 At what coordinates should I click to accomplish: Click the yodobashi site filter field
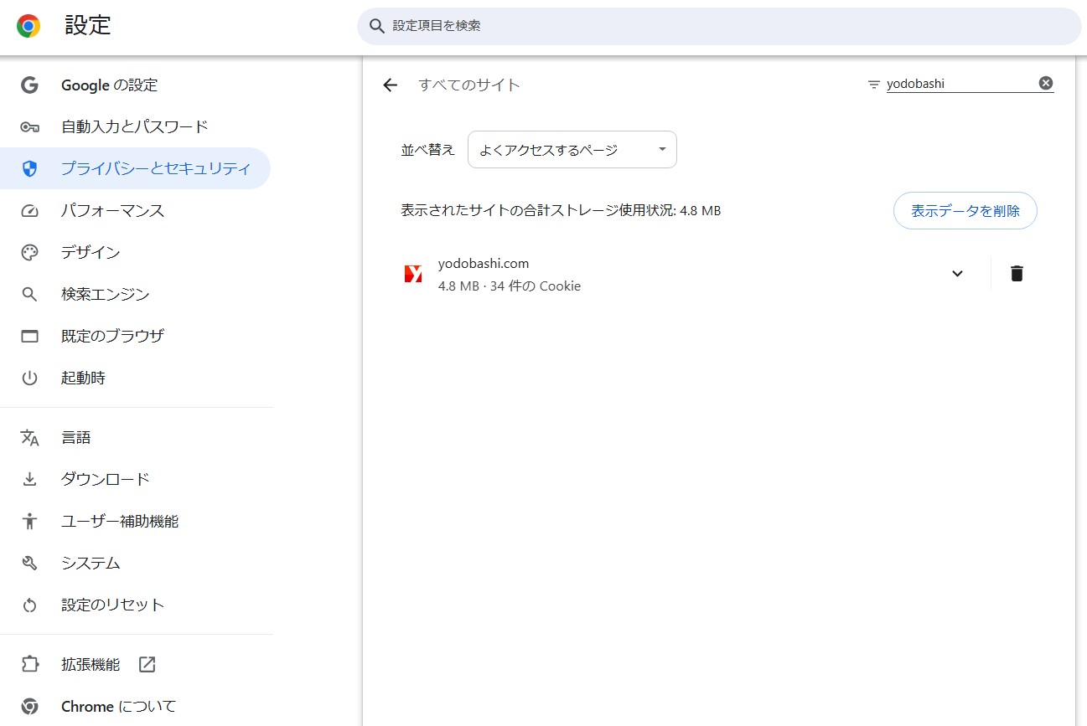pyautogui.click(x=958, y=84)
